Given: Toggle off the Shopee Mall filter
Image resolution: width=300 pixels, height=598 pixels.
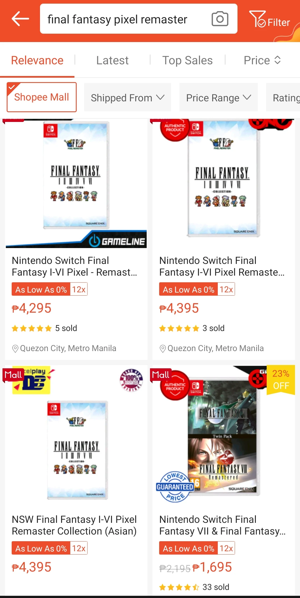Looking at the screenshot, I should point(41,97).
